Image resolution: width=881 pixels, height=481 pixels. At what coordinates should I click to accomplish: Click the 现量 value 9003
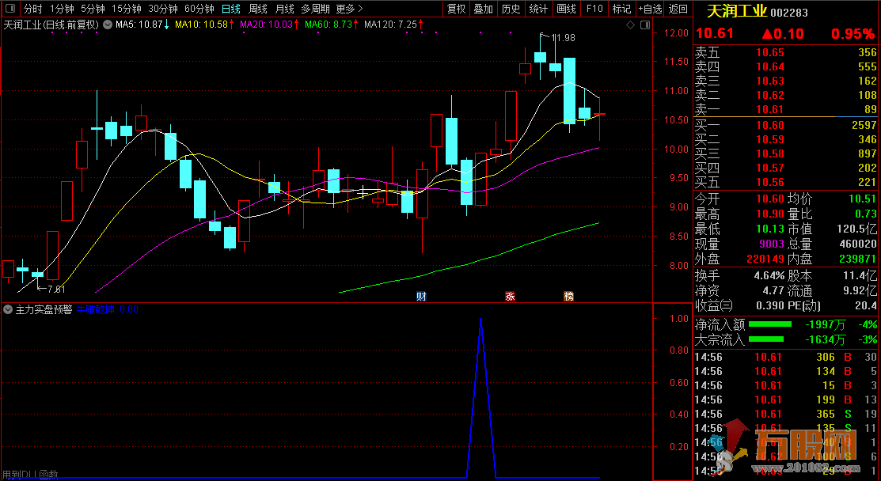[772, 244]
